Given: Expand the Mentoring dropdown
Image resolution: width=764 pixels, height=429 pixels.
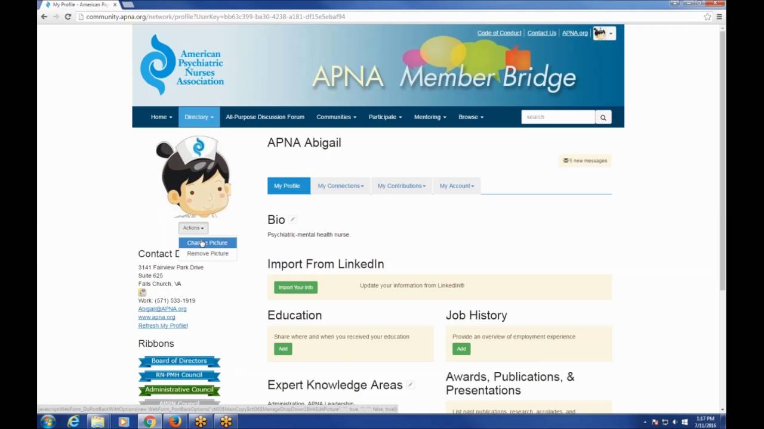Looking at the screenshot, I should pos(430,117).
